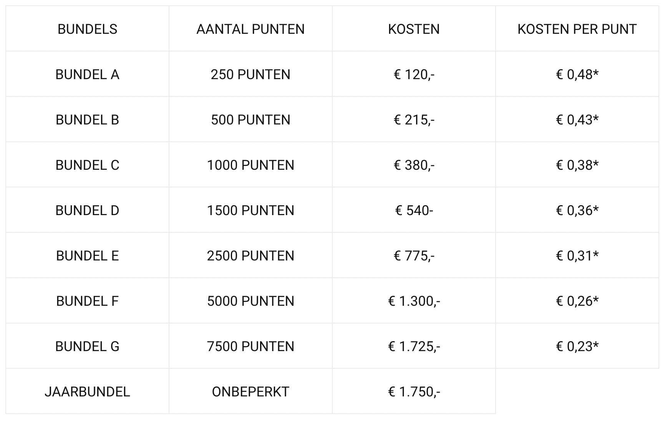Click the BUNDELS column header

[x=87, y=29]
